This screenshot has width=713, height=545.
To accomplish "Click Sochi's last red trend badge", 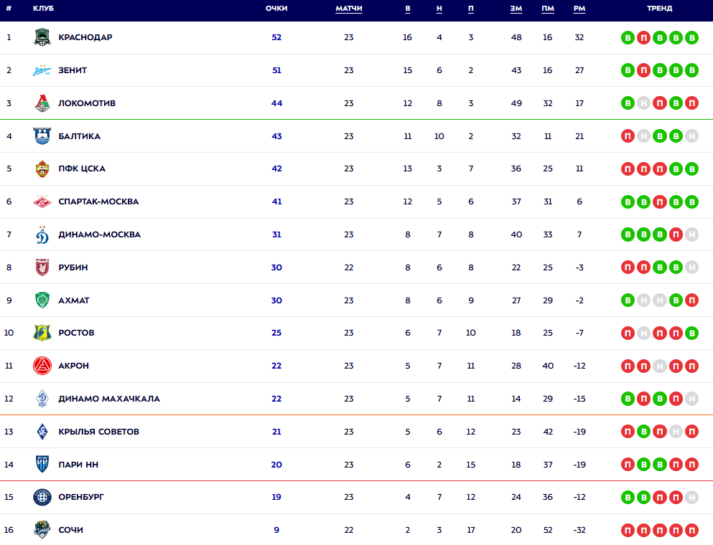I will (691, 530).
